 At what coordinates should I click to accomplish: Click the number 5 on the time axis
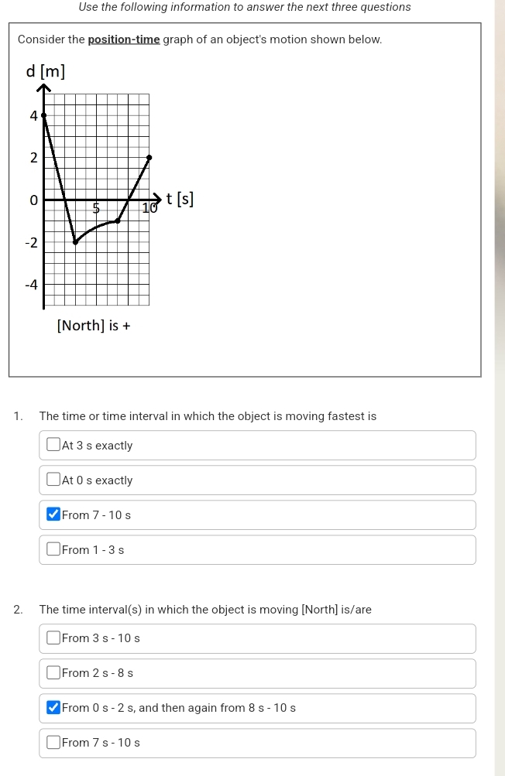95,209
